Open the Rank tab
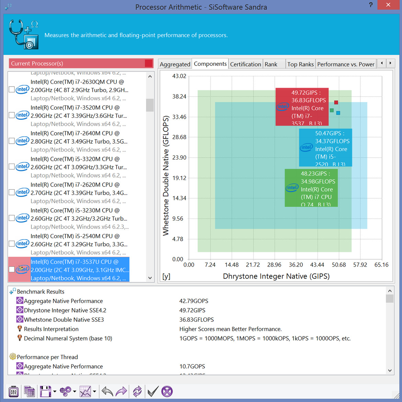 (274, 64)
